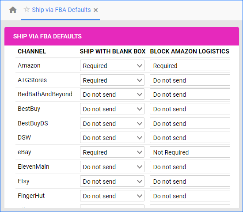Open FingerHut Ship With Blank Box dropdown
Viewport: 243px width, 212px height.
[x=112, y=196]
